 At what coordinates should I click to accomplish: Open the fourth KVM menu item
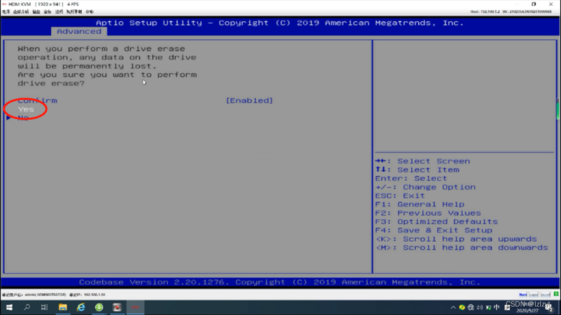pyautogui.click(x=47, y=12)
